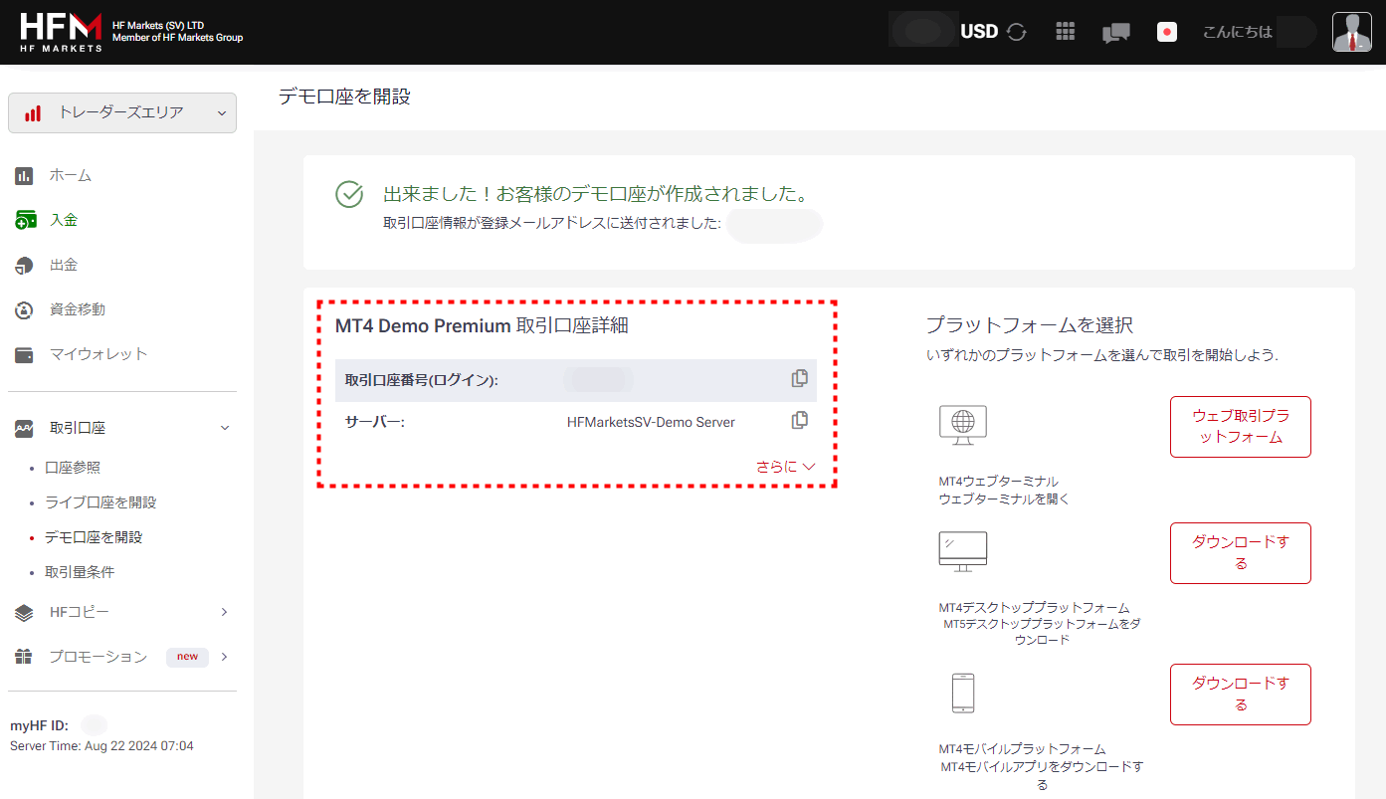The height and width of the screenshot is (799, 1386).
Task: Open ライブ口座を開設 submenu item
Action: [100, 502]
